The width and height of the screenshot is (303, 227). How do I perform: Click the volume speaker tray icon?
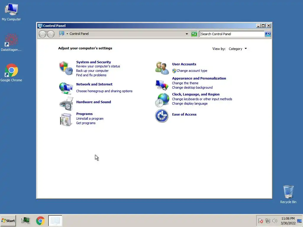pos(275,220)
